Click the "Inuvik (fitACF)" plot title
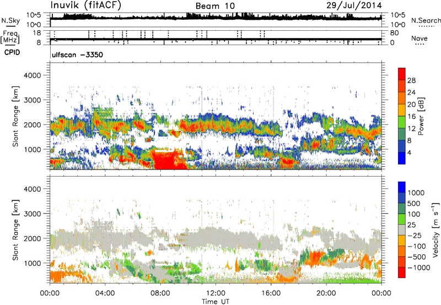The image size is (441, 305). [x=86, y=6]
